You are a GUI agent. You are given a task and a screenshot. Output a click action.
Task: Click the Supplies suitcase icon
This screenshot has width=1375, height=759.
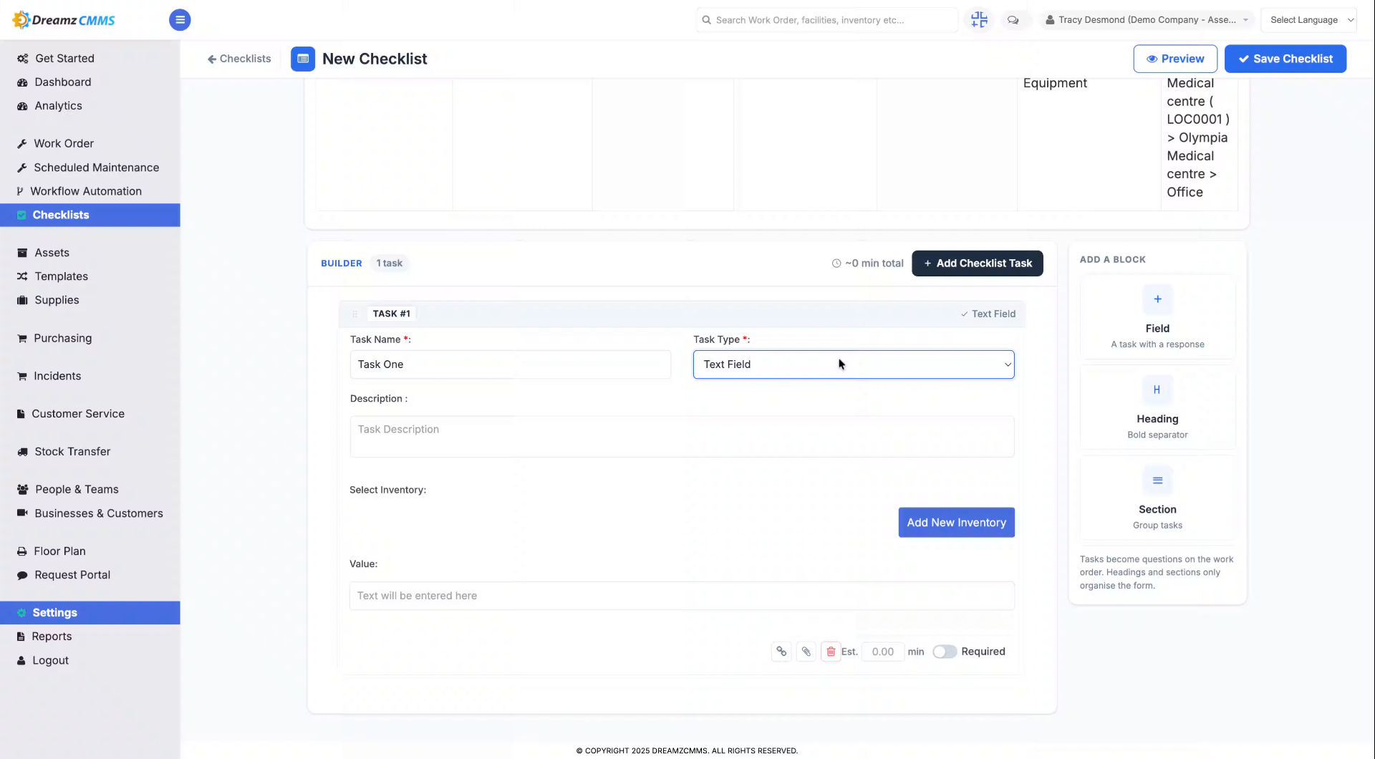(x=22, y=300)
